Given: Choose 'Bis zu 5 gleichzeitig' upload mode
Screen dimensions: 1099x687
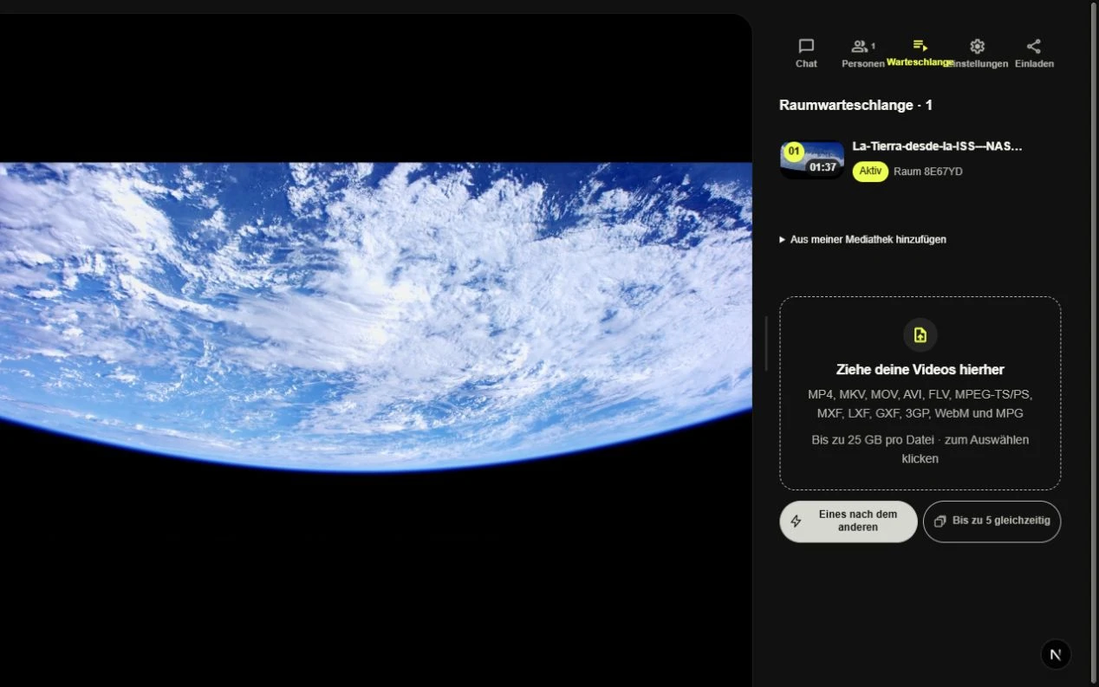Looking at the screenshot, I should [992, 522].
